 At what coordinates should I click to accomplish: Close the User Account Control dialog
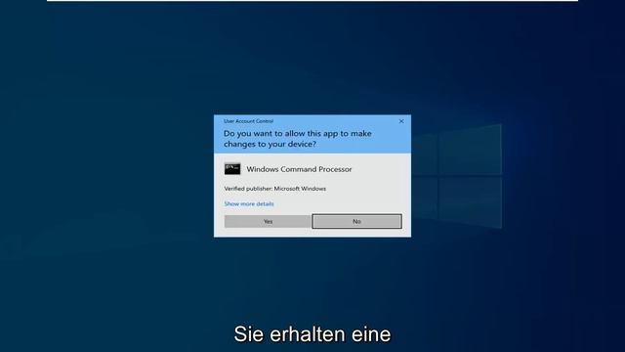point(401,121)
